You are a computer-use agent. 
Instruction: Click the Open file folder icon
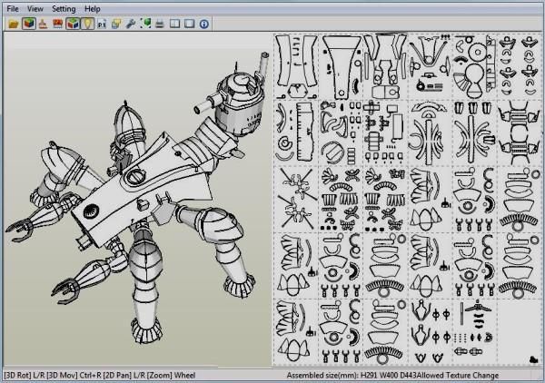click(14, 24)
